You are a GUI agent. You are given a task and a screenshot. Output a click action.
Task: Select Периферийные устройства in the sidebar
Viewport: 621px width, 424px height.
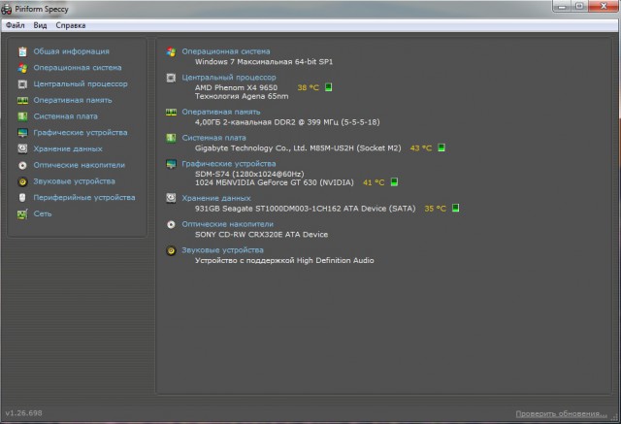click(x=84, y=198)
